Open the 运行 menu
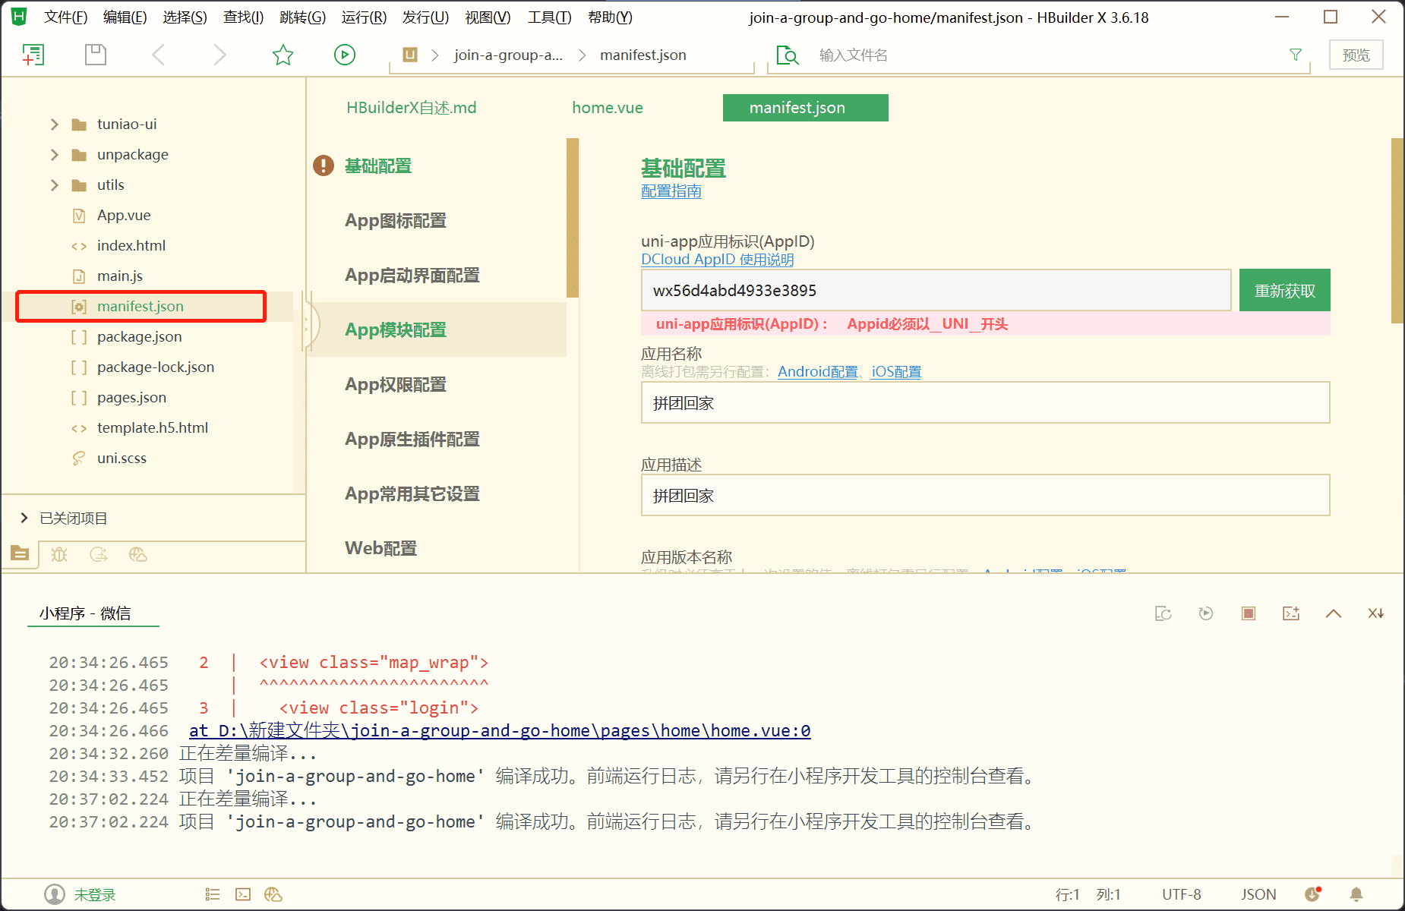Screen dimensions: 1405x911 (364, 17)
